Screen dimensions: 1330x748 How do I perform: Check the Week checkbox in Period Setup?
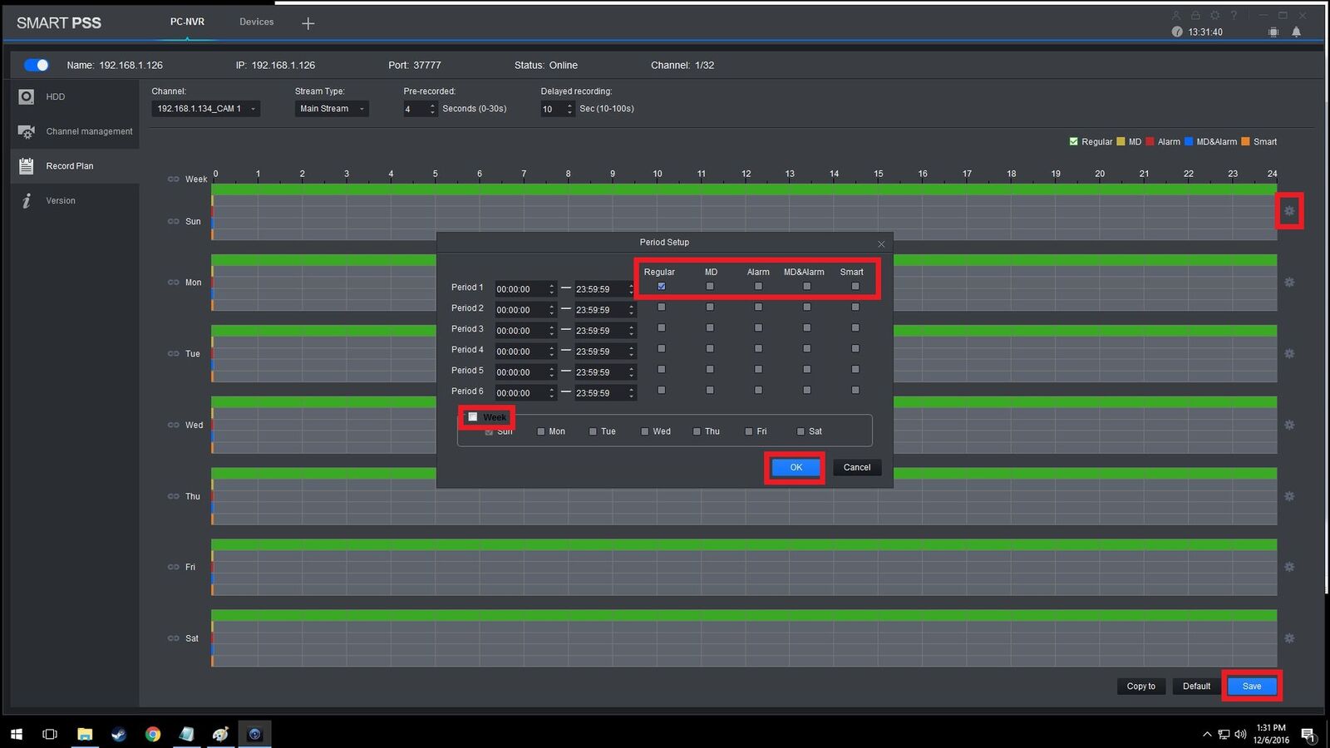pyautogui.click(x=473, y=417)
